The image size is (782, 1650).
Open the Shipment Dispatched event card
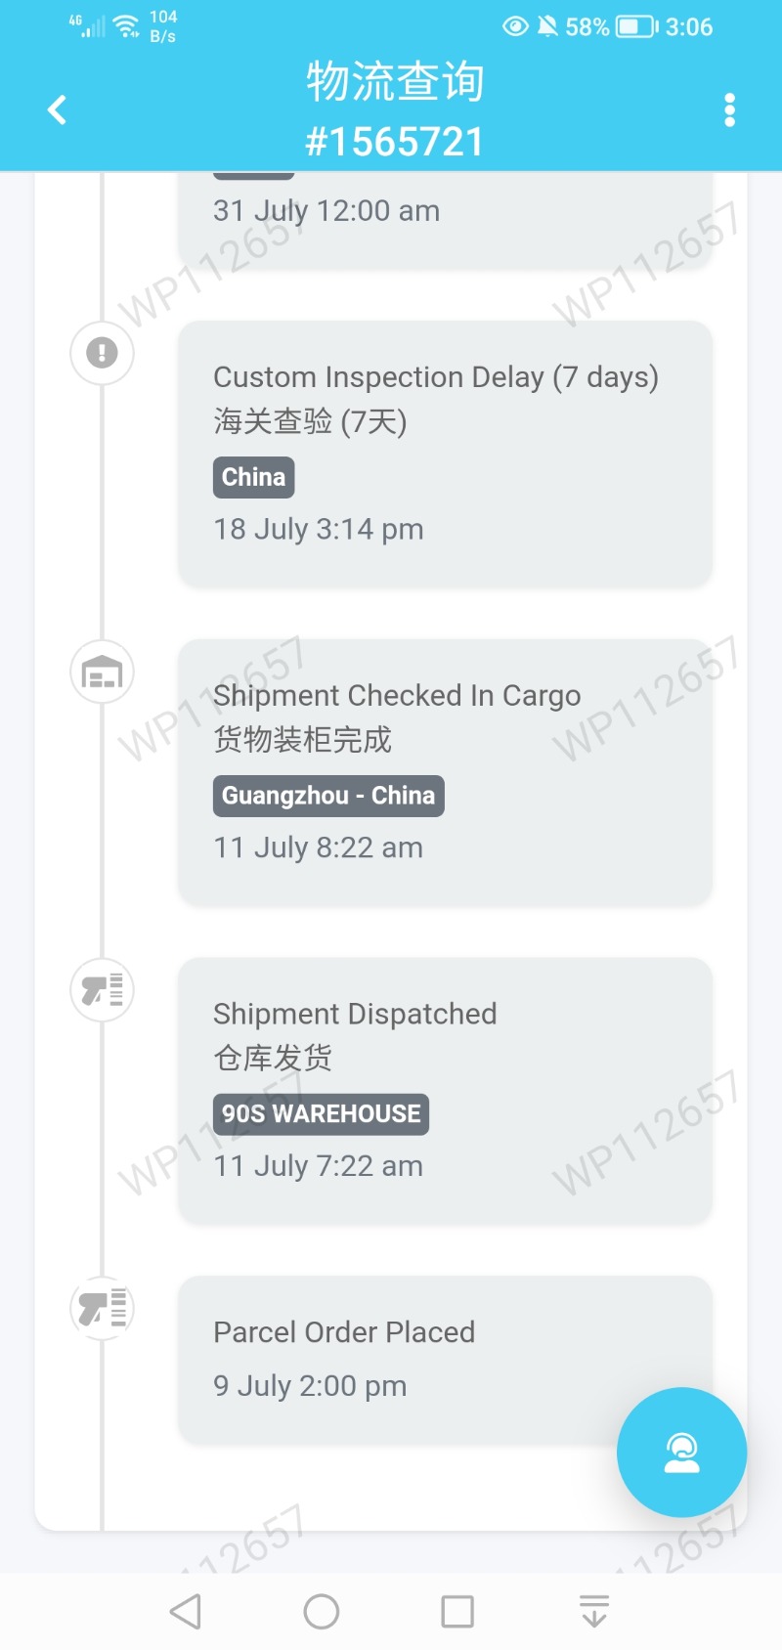coord(445,1091)
